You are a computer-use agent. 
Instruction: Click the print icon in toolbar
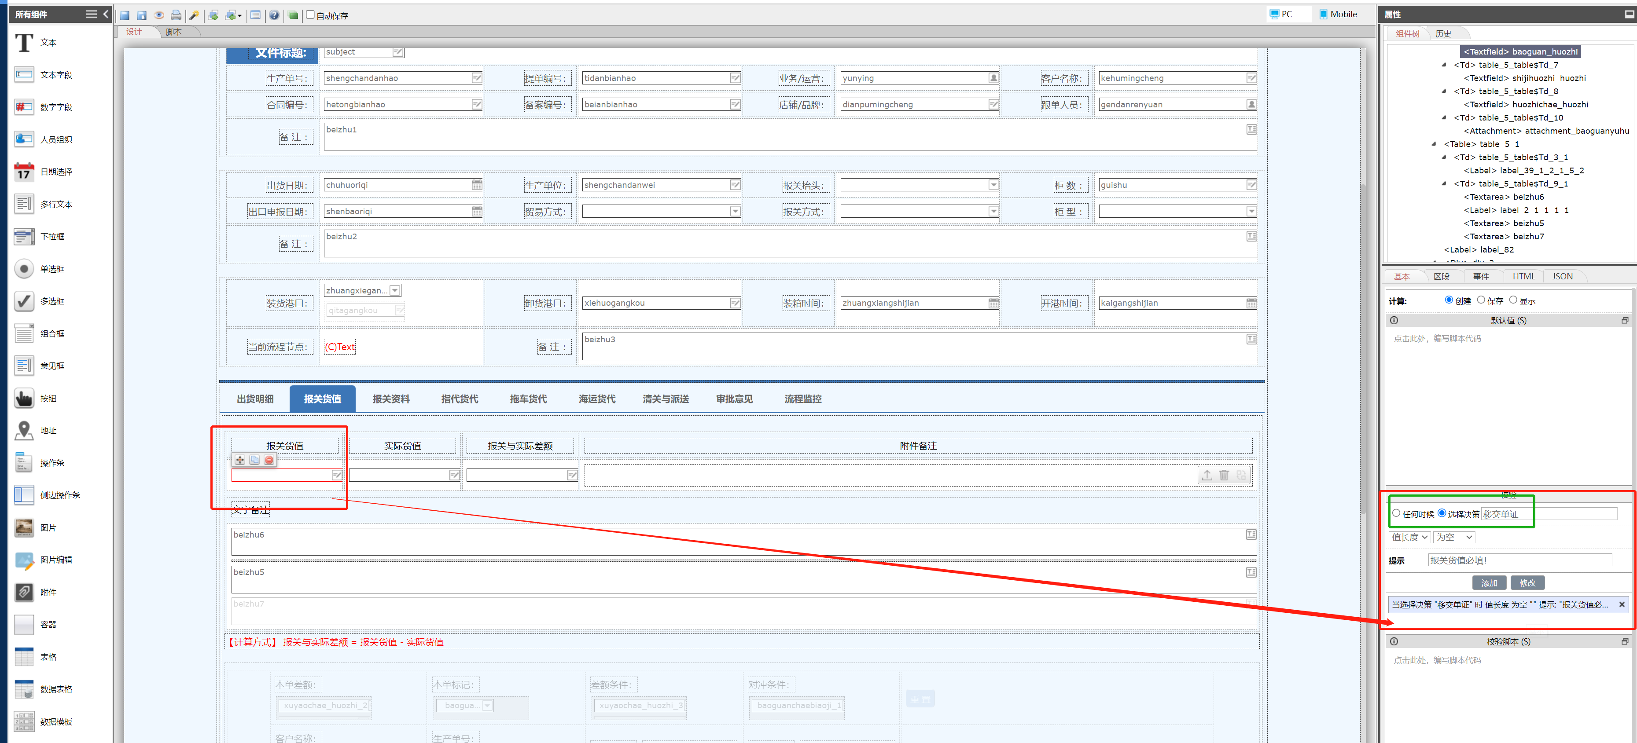(x=176, y=15)
